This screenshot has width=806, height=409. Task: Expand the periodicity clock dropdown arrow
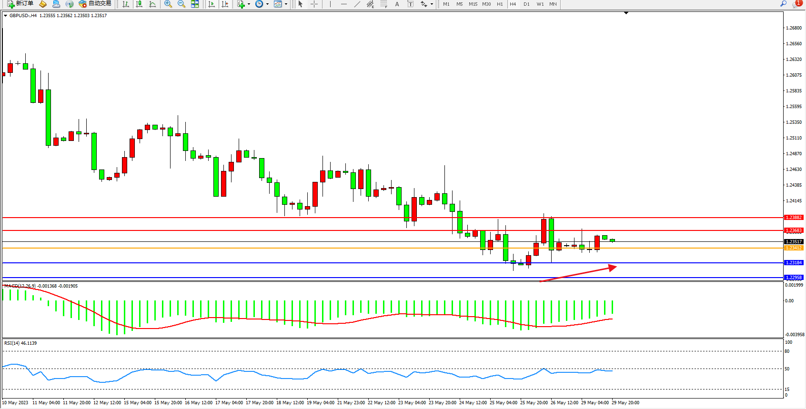click(x=267, y=4)
